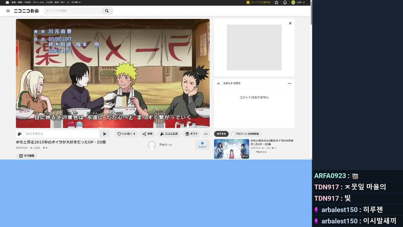Open the three-dot menu next to ギフト
Image resolution: width=403 pixels, height=227 pixels.
pos(206,134)
